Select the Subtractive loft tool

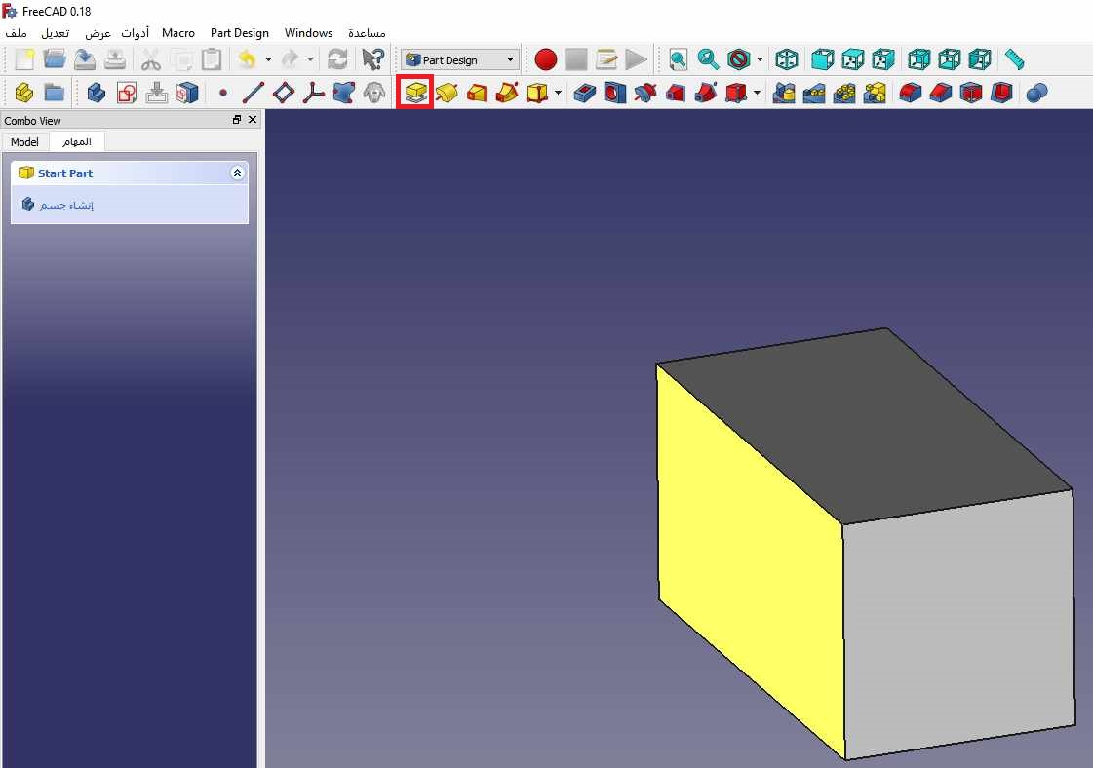pos(675,92)
